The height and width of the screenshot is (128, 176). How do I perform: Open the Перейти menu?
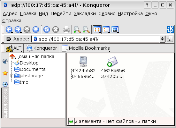(x=61, y=13)
